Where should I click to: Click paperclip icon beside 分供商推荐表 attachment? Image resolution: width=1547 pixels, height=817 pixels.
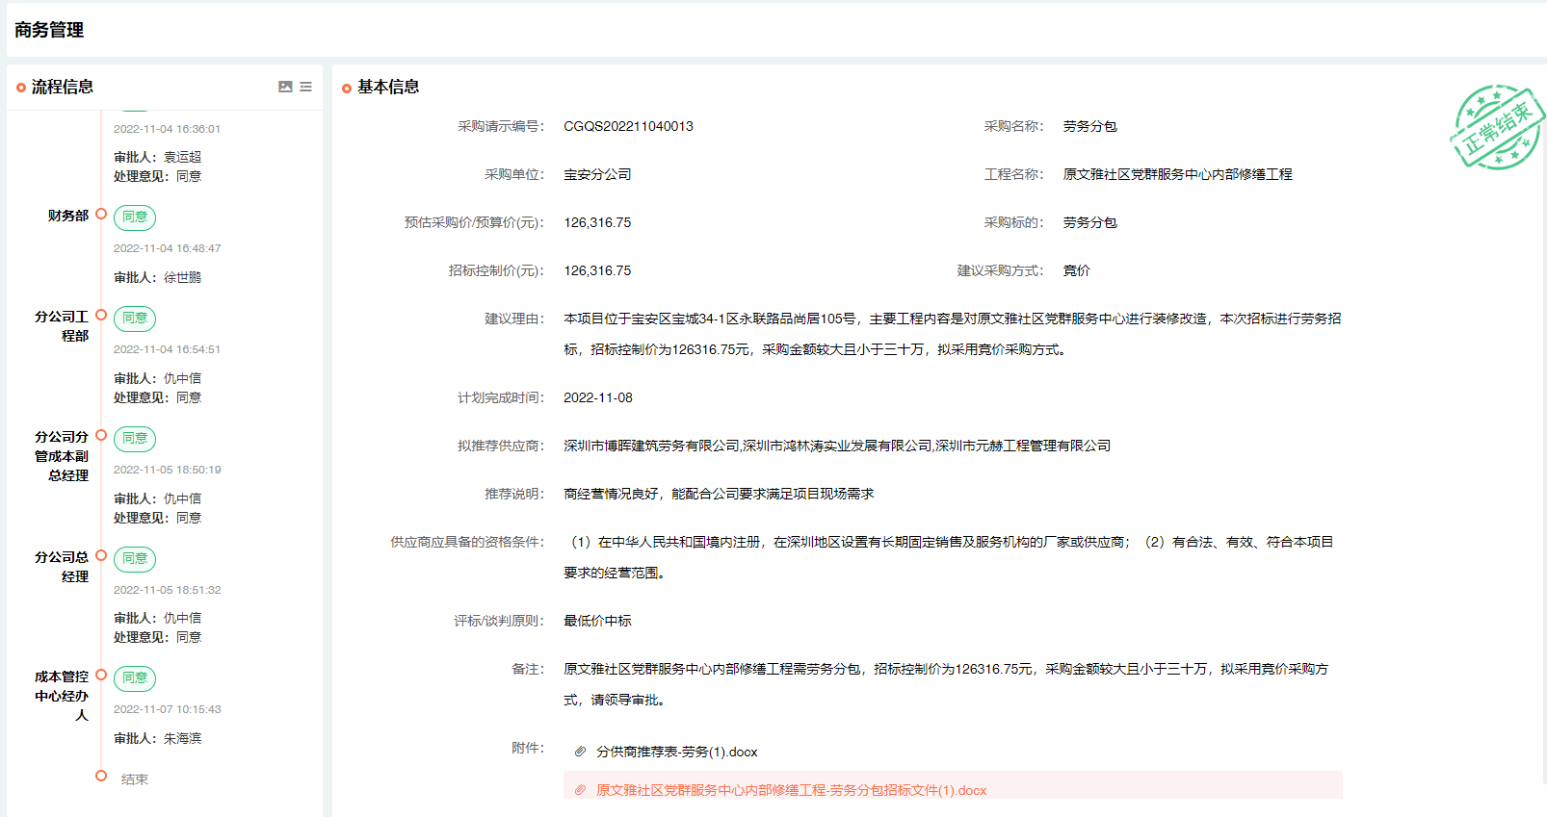580,752
